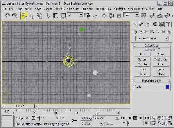Open the 'All' selection filter dropdown
This screenshot has width=174, height=128.
click(75, 15)
